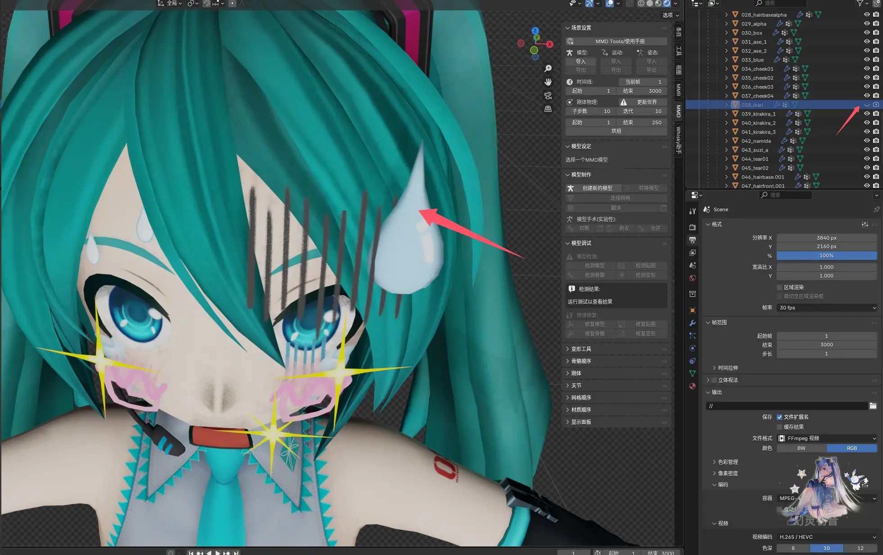Open the Physics properties tab
This screenshot has width=883, height=555.
pyautogui.click(x=693, y=348)
